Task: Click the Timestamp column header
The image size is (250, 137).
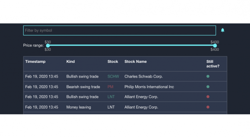Action: (35, 61)
